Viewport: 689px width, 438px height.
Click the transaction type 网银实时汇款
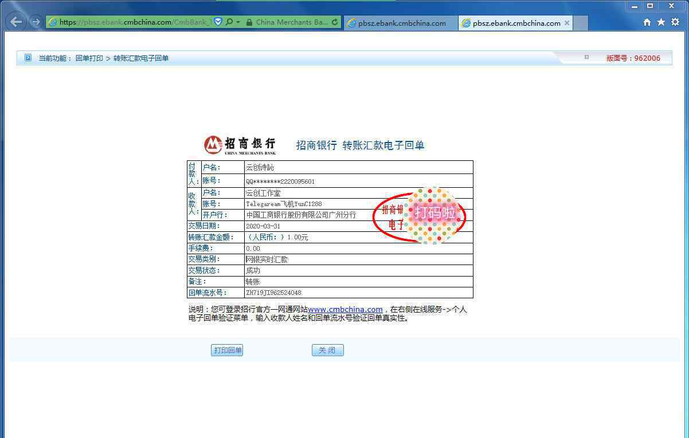267,259
